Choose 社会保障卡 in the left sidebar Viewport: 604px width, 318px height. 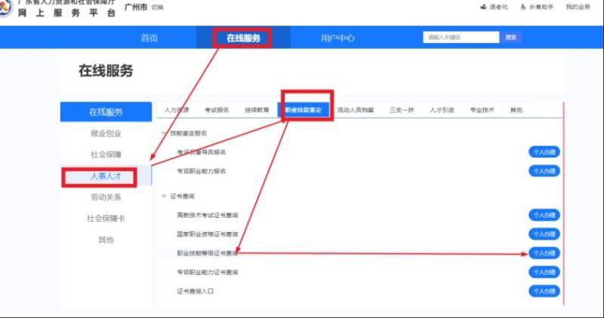coord(106,219)
